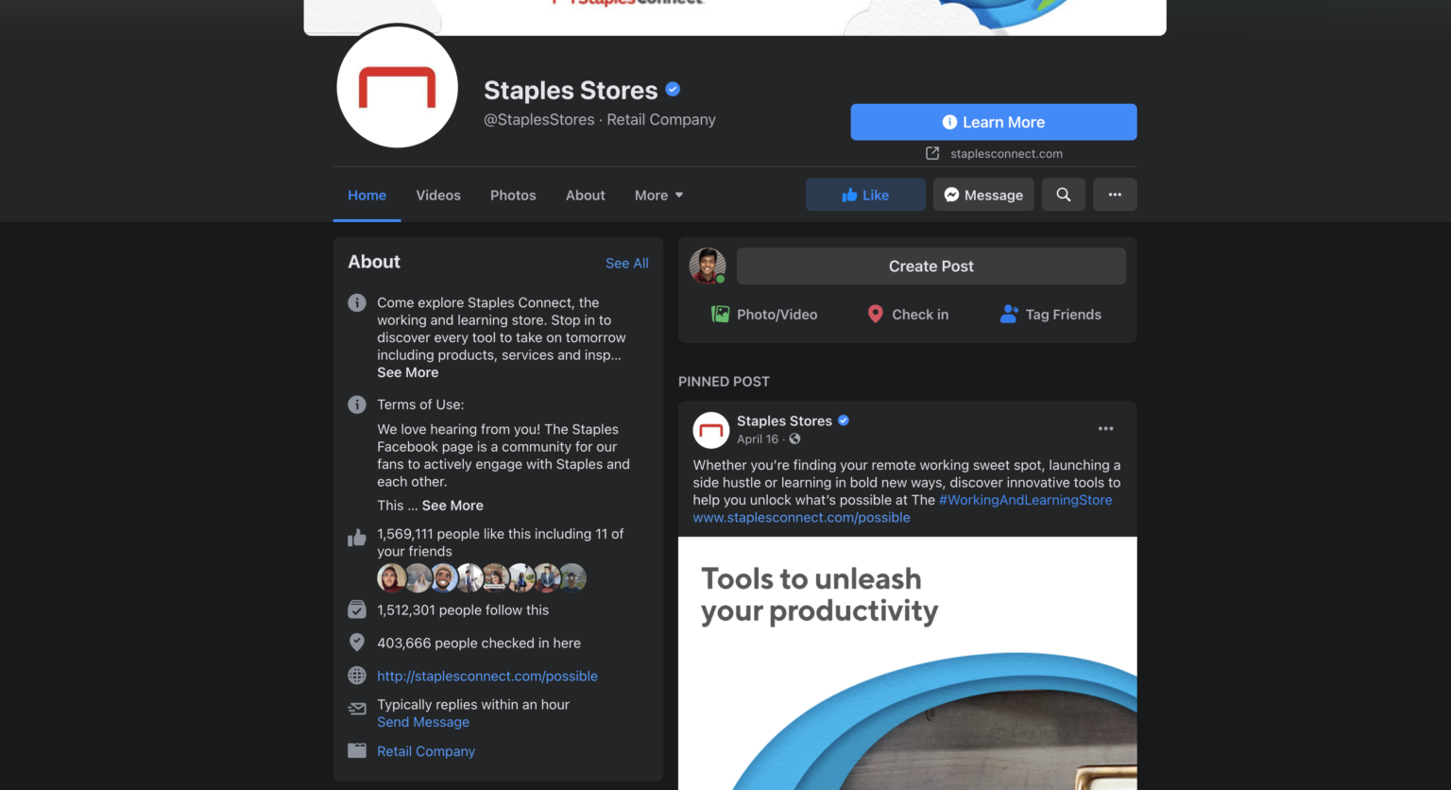This screenshot has width=1451, height=790.
Task: Click See All in the About section
Action: (626, 263)
